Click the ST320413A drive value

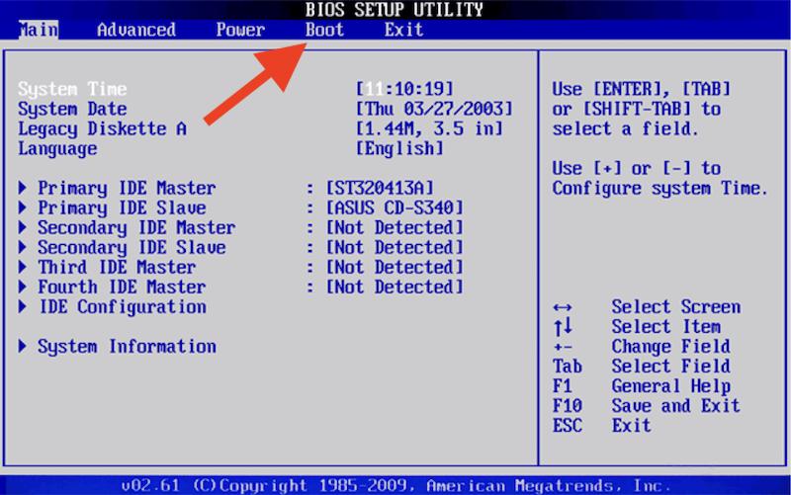pos(380,188)
